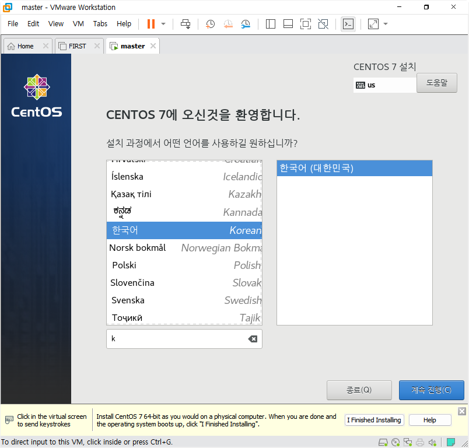The image size is (469, 448).
Task: Select 한국어 (대한민국) locale
Action: [355, 168]
